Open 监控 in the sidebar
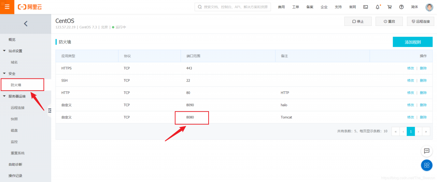 (14, 142)
